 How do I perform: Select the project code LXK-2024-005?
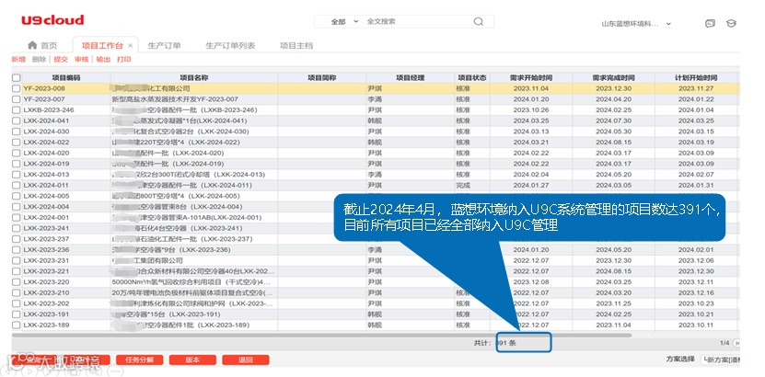click(46, 196)
